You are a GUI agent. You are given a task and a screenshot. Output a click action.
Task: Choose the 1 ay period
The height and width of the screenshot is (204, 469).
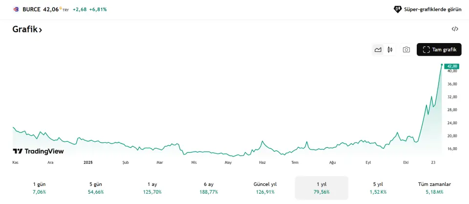[152, 188]
